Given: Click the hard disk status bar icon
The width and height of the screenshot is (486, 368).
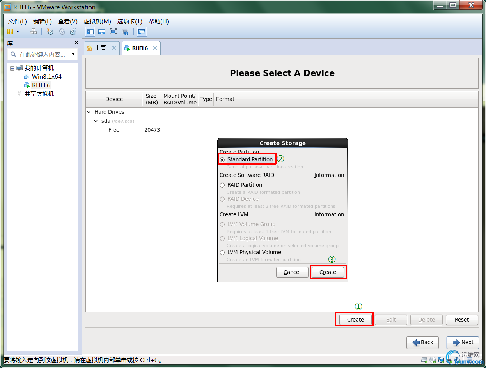Looking at the screenshot, I should point(424,360).
